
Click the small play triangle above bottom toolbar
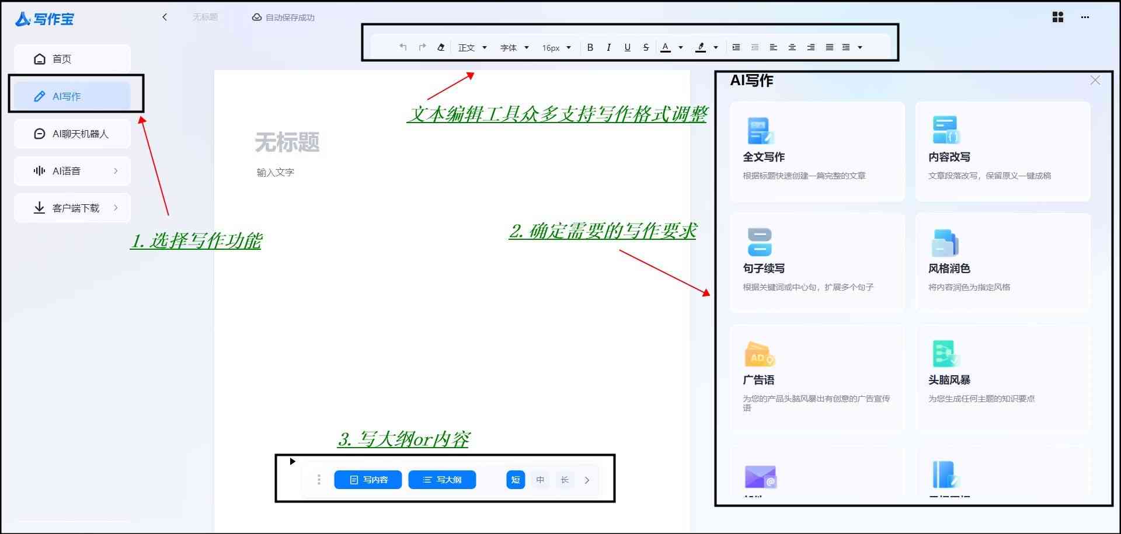(x=293, y=461)
